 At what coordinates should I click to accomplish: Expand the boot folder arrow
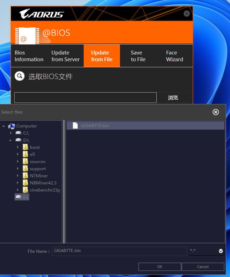pyautogui.click(x=18, y=147)
